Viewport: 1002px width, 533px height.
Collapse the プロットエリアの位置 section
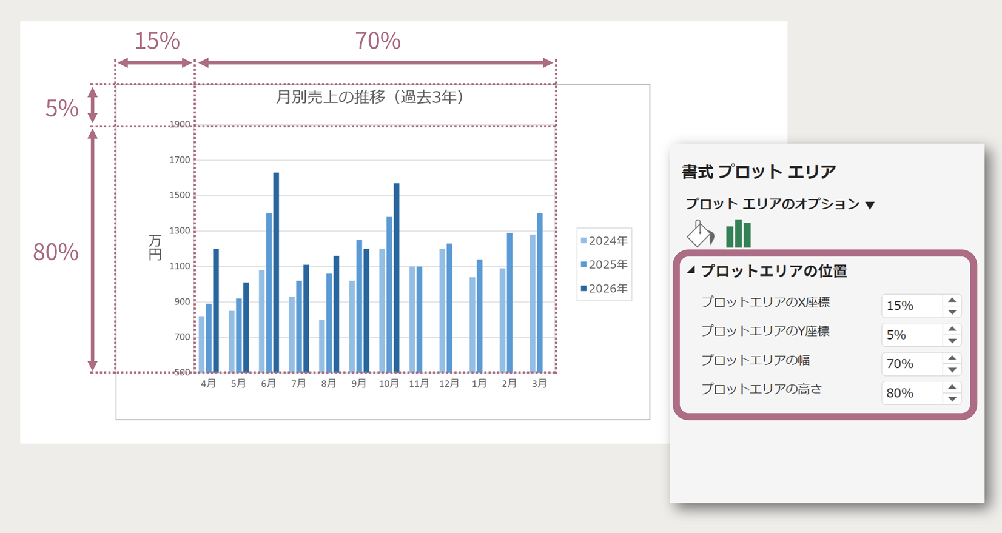coord(691,270)
